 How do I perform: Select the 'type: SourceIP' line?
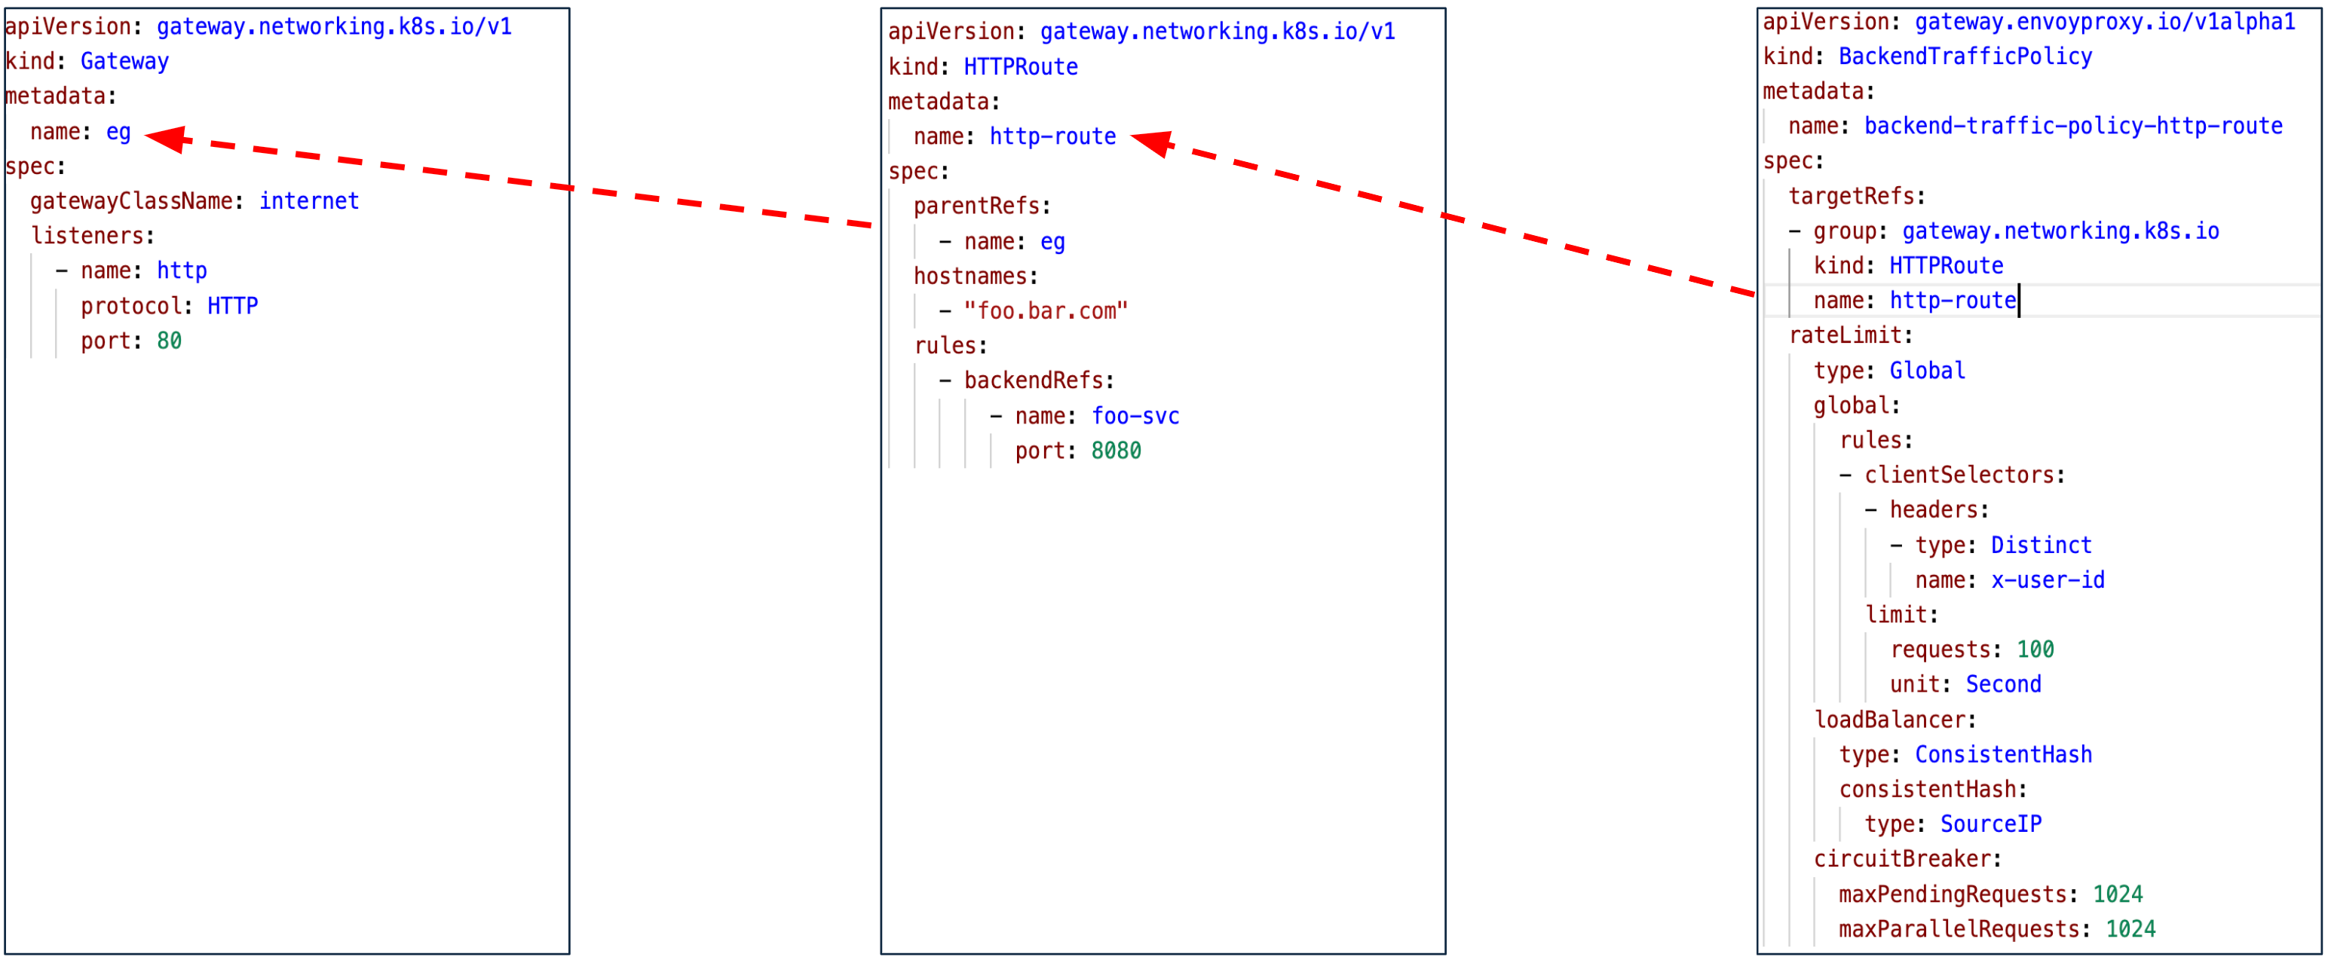click(1953, 824)
